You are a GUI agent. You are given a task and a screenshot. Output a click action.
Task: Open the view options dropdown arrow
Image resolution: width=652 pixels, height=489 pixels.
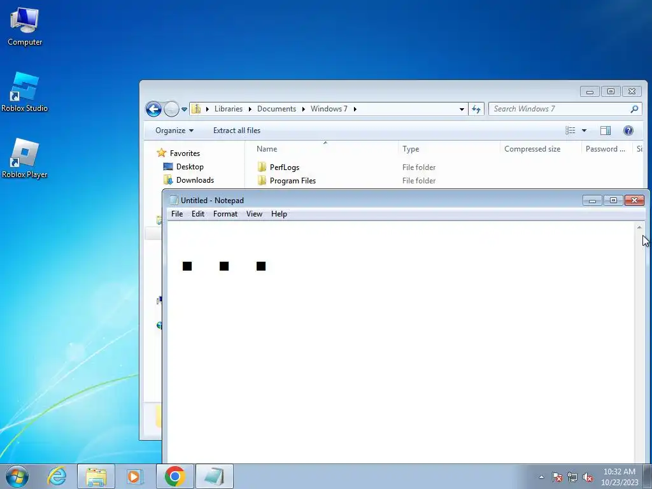(584, 131)
